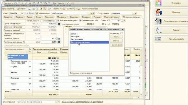Toggle the Расширенная система скидок checkbox
This screenshot has width=188, height=105.
click(x=5, y=46)
